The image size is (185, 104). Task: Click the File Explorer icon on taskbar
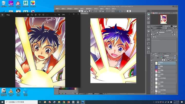pyautogui.click(x=59, y=102)
